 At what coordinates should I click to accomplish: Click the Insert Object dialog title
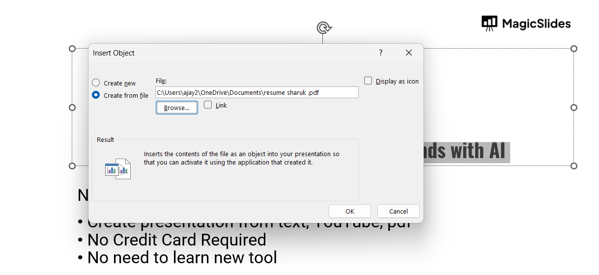pos(114,53)
